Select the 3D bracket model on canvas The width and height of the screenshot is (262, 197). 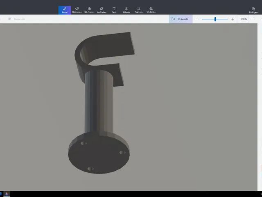99,103
